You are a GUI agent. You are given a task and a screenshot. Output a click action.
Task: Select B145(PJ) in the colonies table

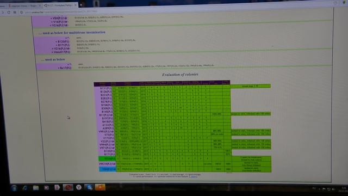tap(107, 112)
